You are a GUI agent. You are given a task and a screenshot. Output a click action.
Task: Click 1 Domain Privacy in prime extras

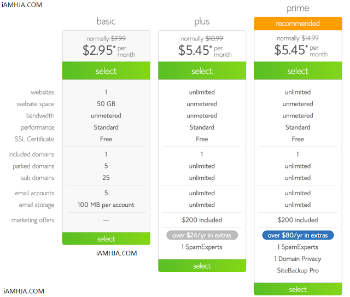tap(297, 259)
